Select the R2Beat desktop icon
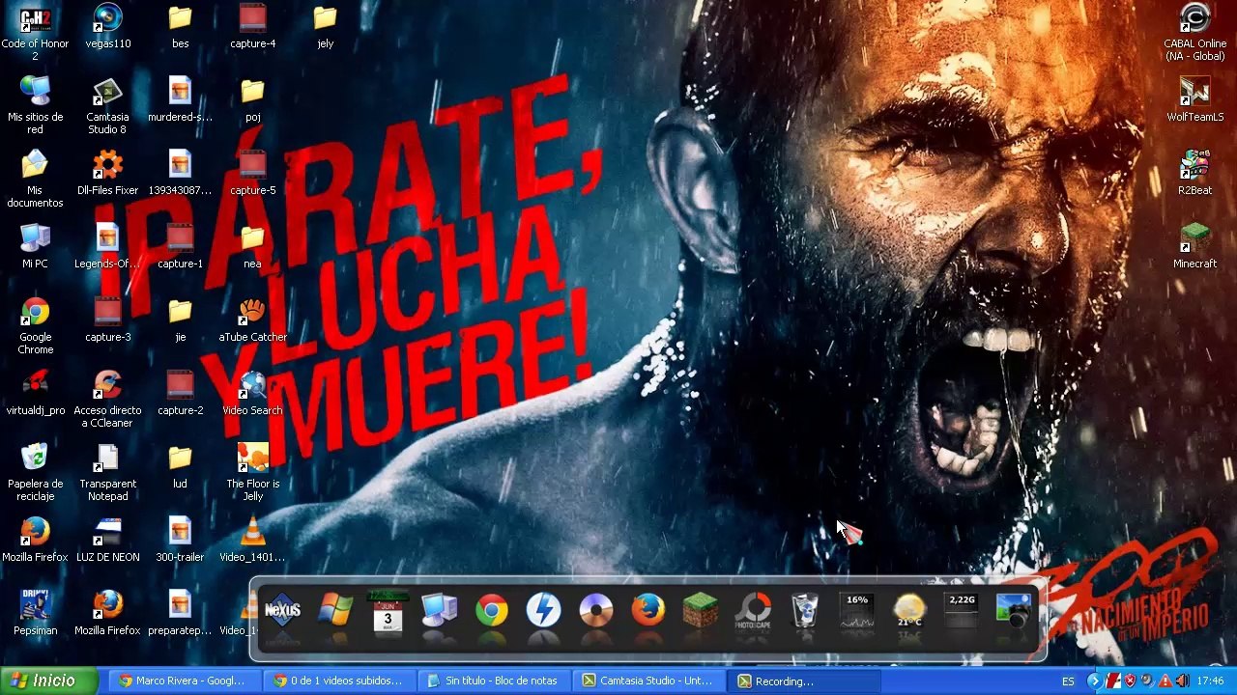Image resolution: width=1237 pixels, height=695 pixels. (1194, 173)
